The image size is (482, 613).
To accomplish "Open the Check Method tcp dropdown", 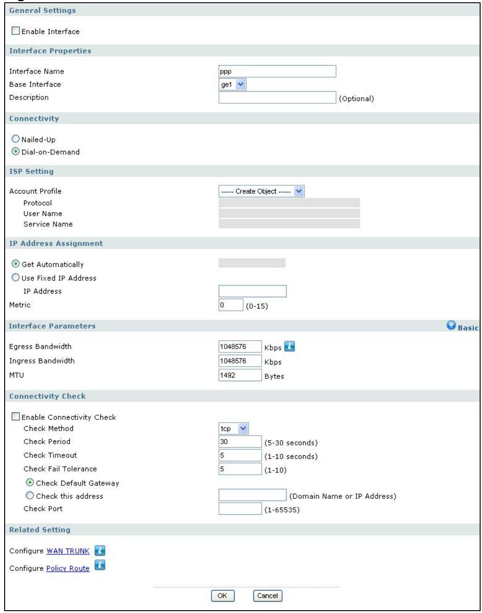I will pos(234,428).
